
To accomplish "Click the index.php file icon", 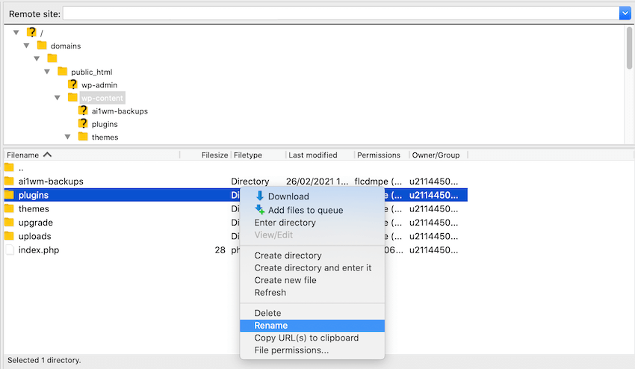I will pos(9,249).
